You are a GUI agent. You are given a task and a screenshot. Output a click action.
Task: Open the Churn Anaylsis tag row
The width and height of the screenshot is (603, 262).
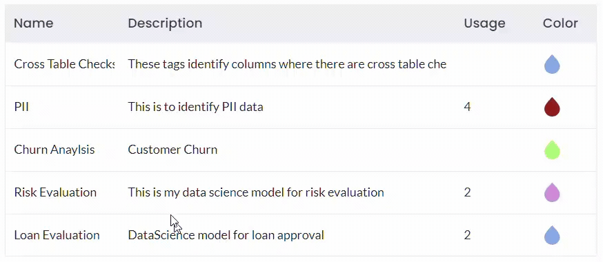click(x=301, y=150)
